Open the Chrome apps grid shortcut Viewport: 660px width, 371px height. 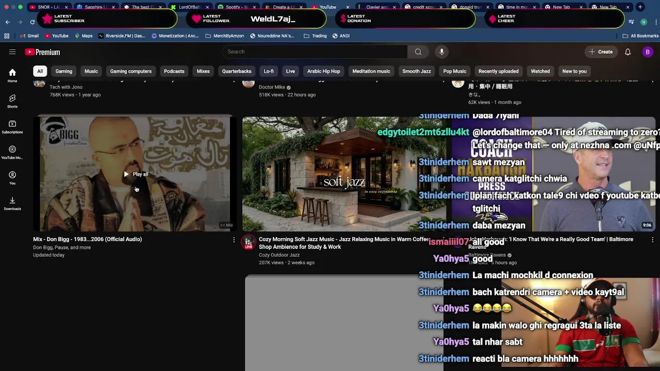click(7, 36)
